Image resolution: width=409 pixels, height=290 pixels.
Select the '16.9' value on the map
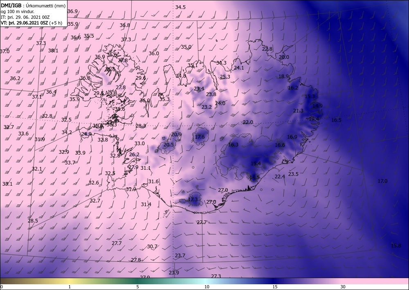coord(292,137)
